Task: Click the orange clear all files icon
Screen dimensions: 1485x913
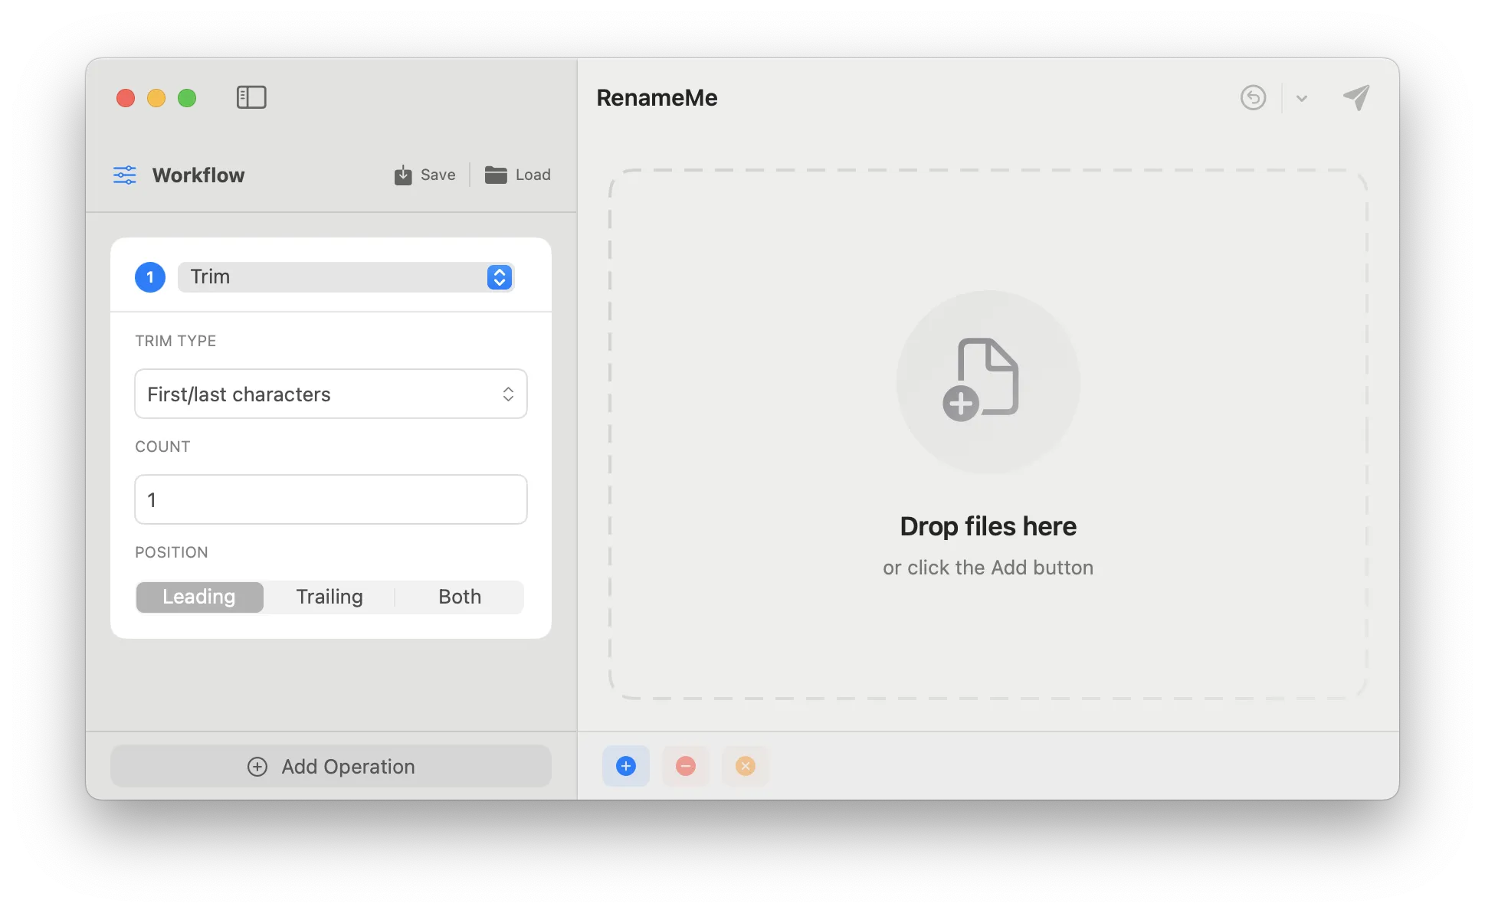Action: 746,766
